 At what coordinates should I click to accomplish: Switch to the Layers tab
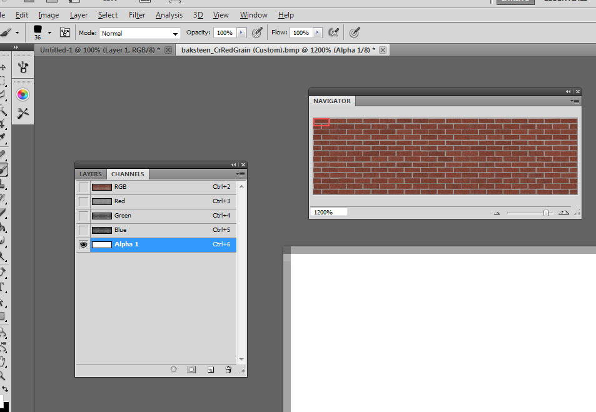91,174
